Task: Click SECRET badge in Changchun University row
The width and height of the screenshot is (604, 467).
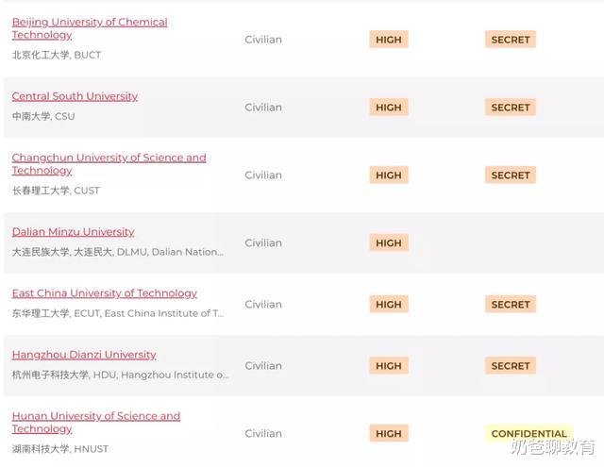Action: [511, 175]
